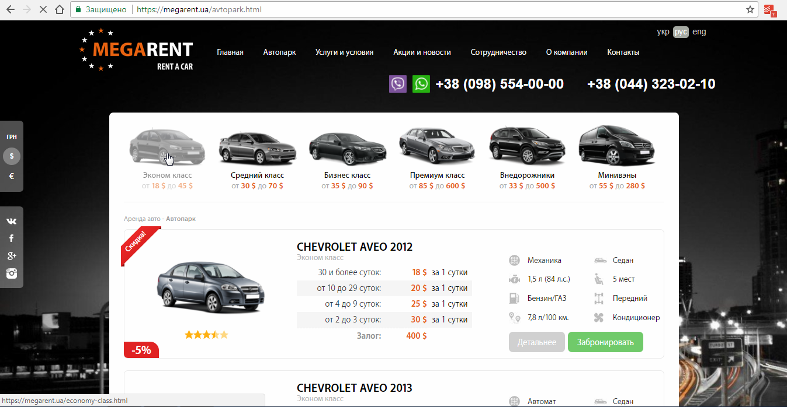787x407 pixels.
Task: Switch currency to ГРН
Action: coord(12,137)
